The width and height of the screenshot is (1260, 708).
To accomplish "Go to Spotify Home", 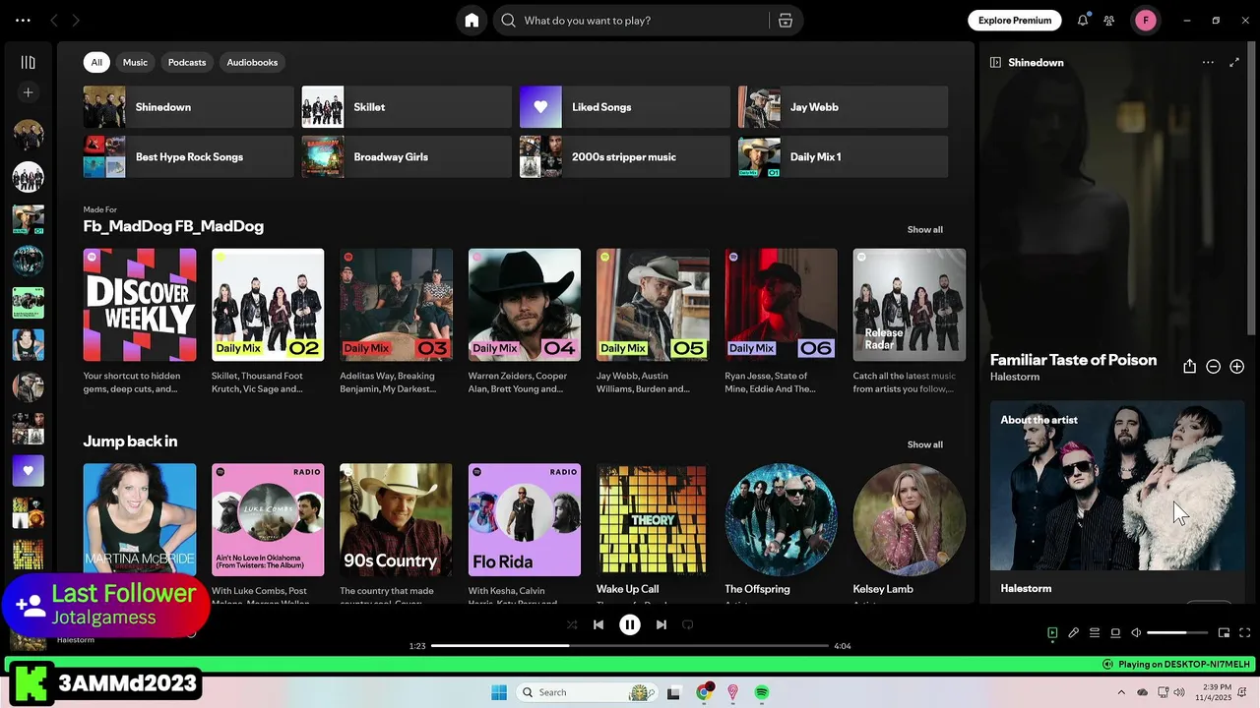I will (x=472, y=20).
